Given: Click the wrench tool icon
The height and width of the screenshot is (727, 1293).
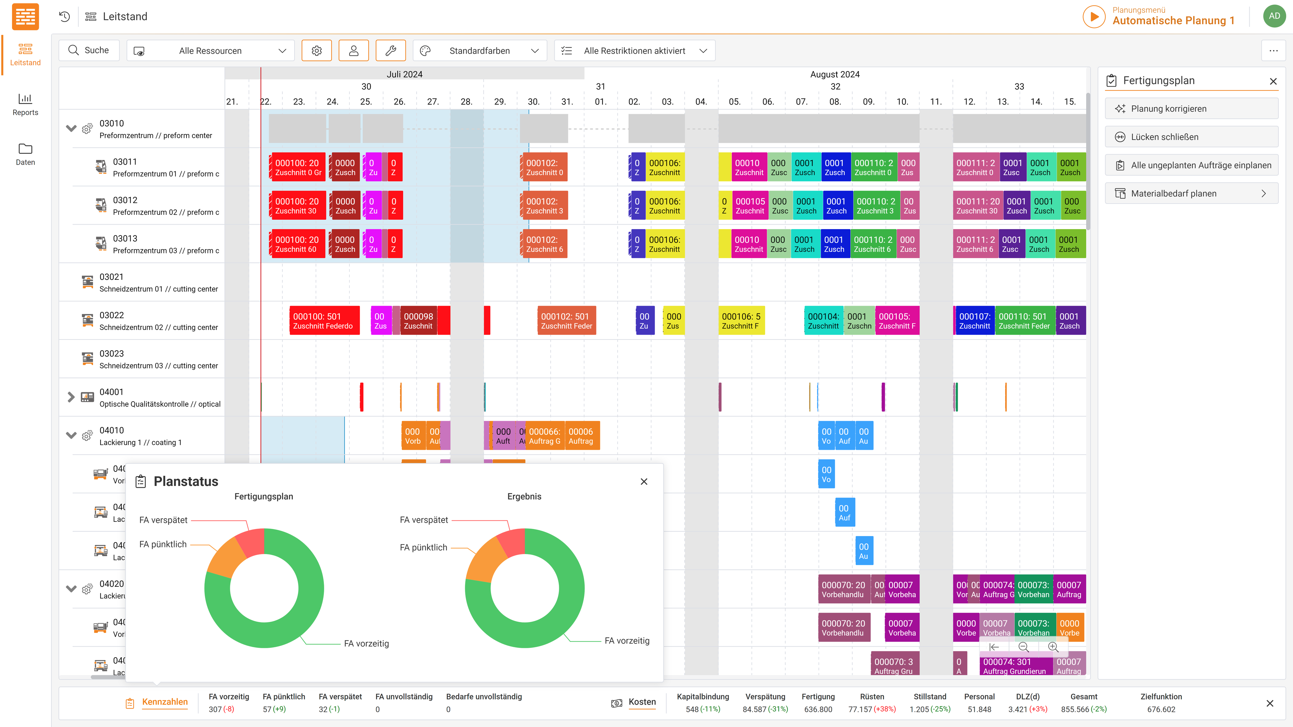Looking at the screenshot, I should click(390, 51).
